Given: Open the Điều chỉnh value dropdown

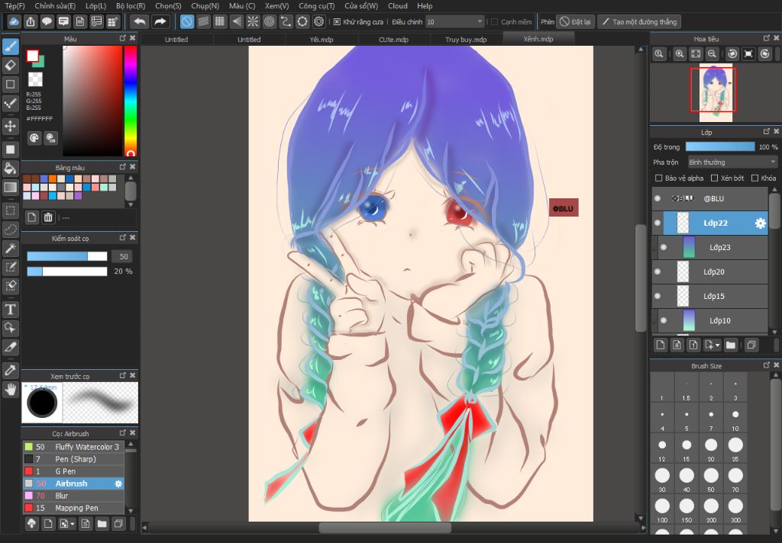Looking at the screenshot, I should click(455, 22).
